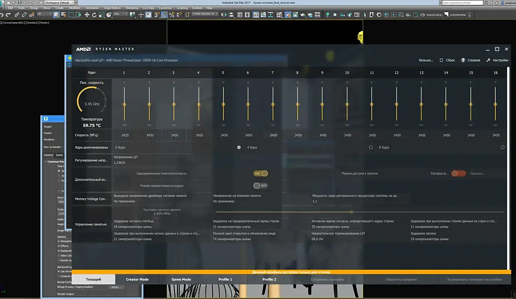Select the 0 Ядра radio option
This screenshot has width=516, height=299.
[x=239, y=148]
